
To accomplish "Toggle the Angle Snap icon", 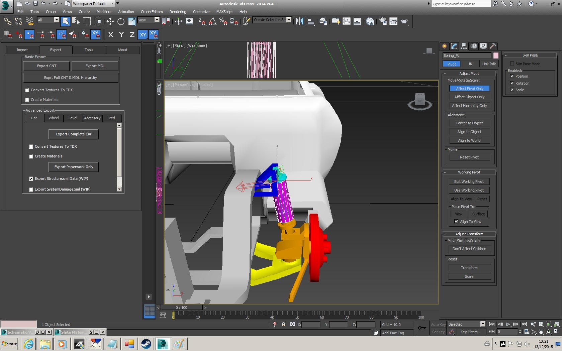I will (212, 21).
